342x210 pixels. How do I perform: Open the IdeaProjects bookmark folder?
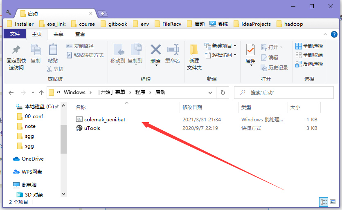[252, 24]
